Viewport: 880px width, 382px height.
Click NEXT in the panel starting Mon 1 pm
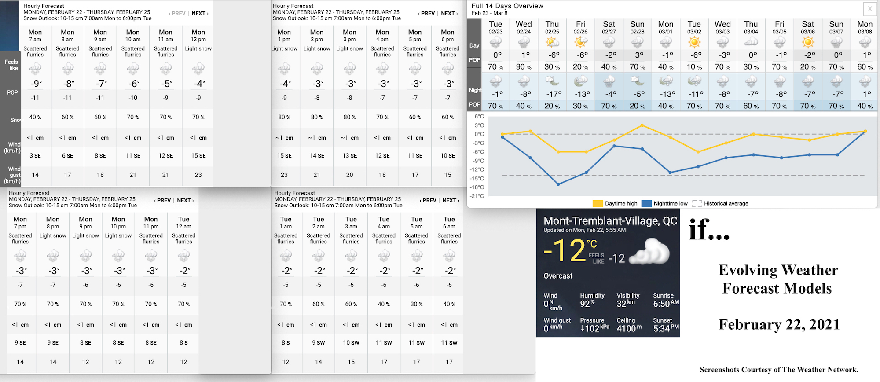[x=449, y=14]
